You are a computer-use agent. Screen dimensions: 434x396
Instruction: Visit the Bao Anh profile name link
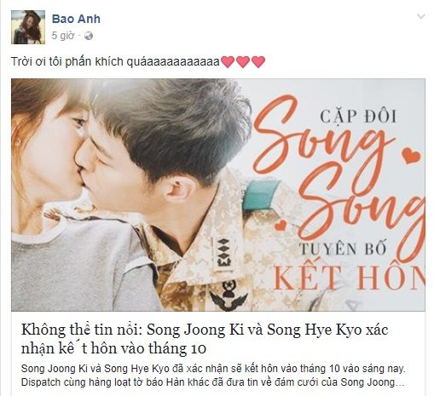click(76, 19)
